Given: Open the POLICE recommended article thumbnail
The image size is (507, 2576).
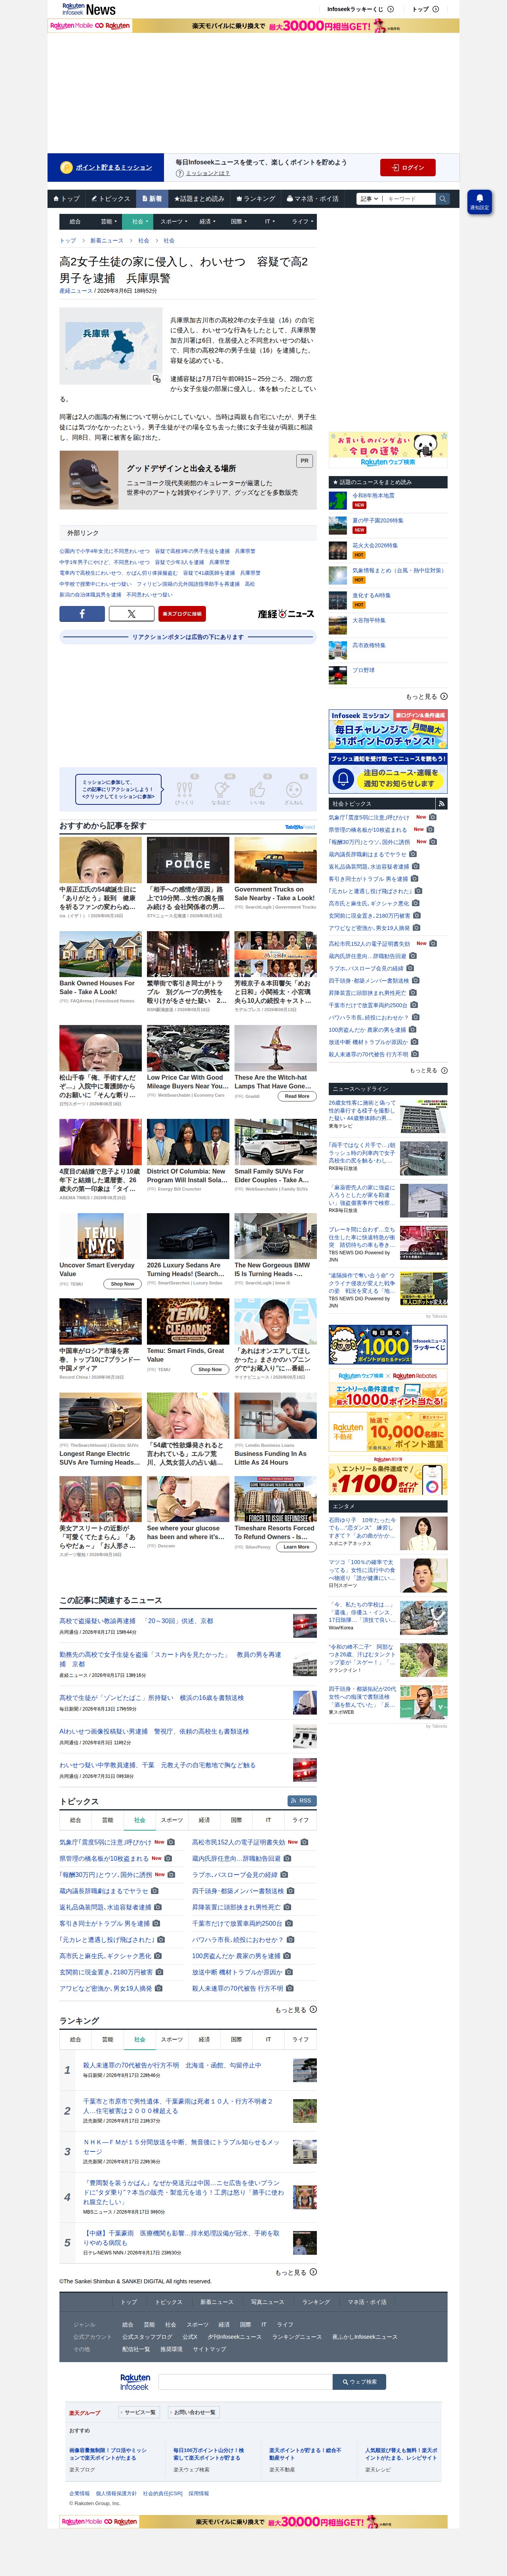Looking at the screenshot, I should click(x=188, y=860).
